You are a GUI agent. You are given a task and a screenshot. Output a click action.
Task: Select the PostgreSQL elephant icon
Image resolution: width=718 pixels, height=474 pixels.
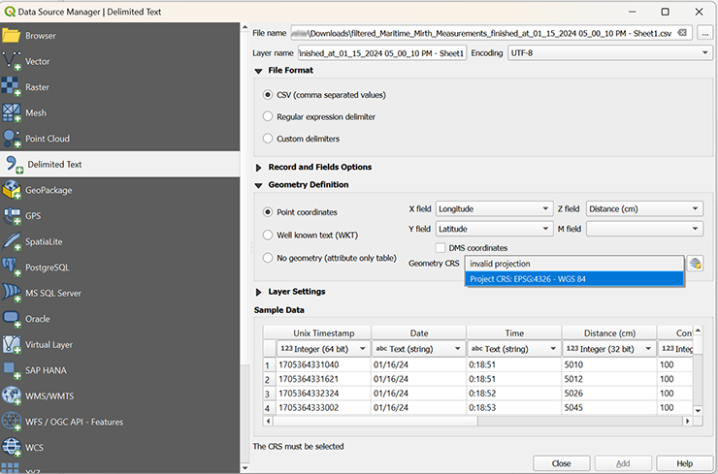click(x=12, y=267)
